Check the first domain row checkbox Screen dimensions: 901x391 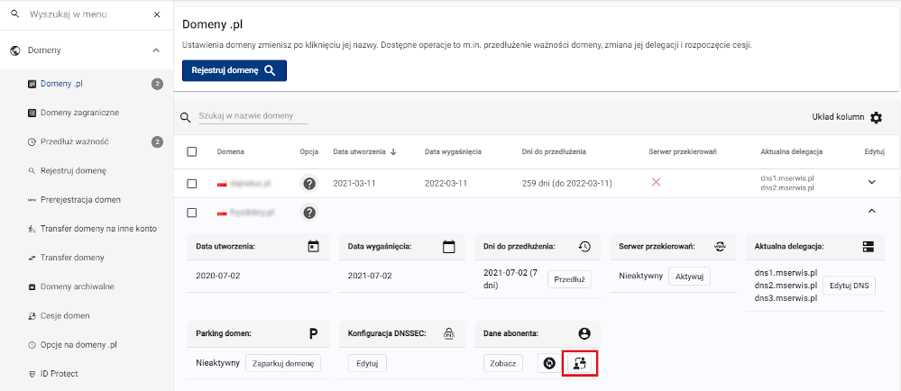point(192,183)
